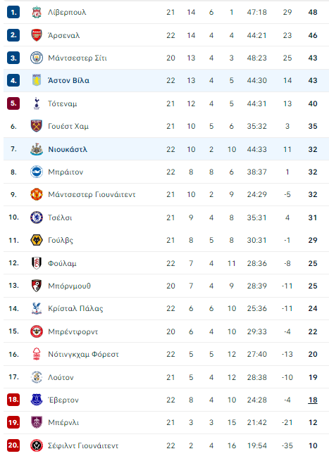Viewport: 329px width, 456px height.
Task: Open the Νότιγνκχαμ Φόρεστ team page
Action: 83,355
